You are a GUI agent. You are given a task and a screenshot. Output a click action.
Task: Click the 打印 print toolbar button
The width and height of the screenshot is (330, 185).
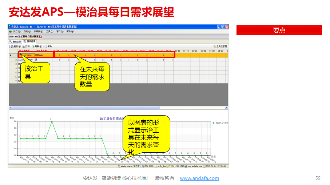pos(26,47)
